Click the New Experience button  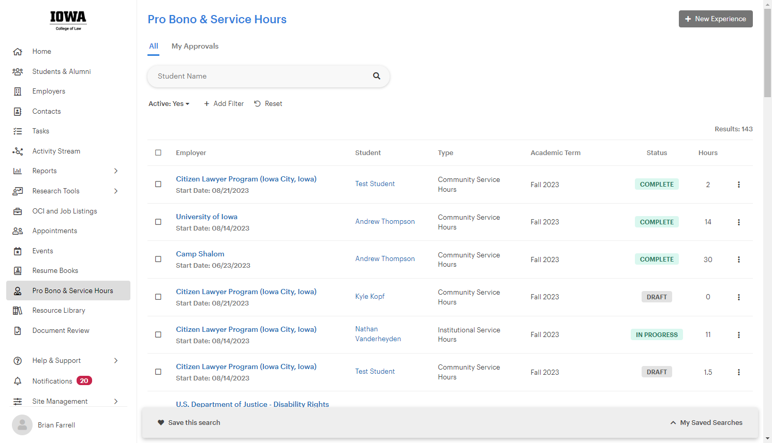pos(716,19)
